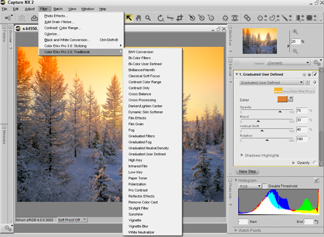Click the Rotate tool icon
324x237 pixels.
coord(161,18)
